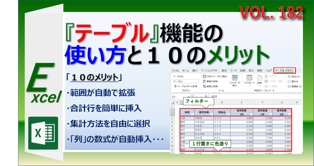Screen dimensions: 314x166
Task: Click cell with value 7,700
Action: 263,138
